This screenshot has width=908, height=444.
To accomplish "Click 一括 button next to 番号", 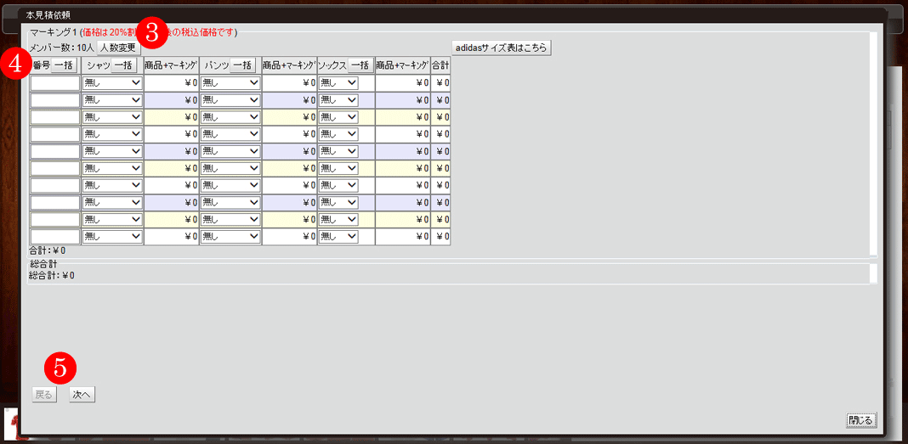I will click(x=64, y=65).
